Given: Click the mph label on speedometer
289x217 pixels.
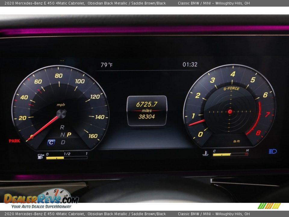Looking at the screenshot, I should (x=61, y=105).
